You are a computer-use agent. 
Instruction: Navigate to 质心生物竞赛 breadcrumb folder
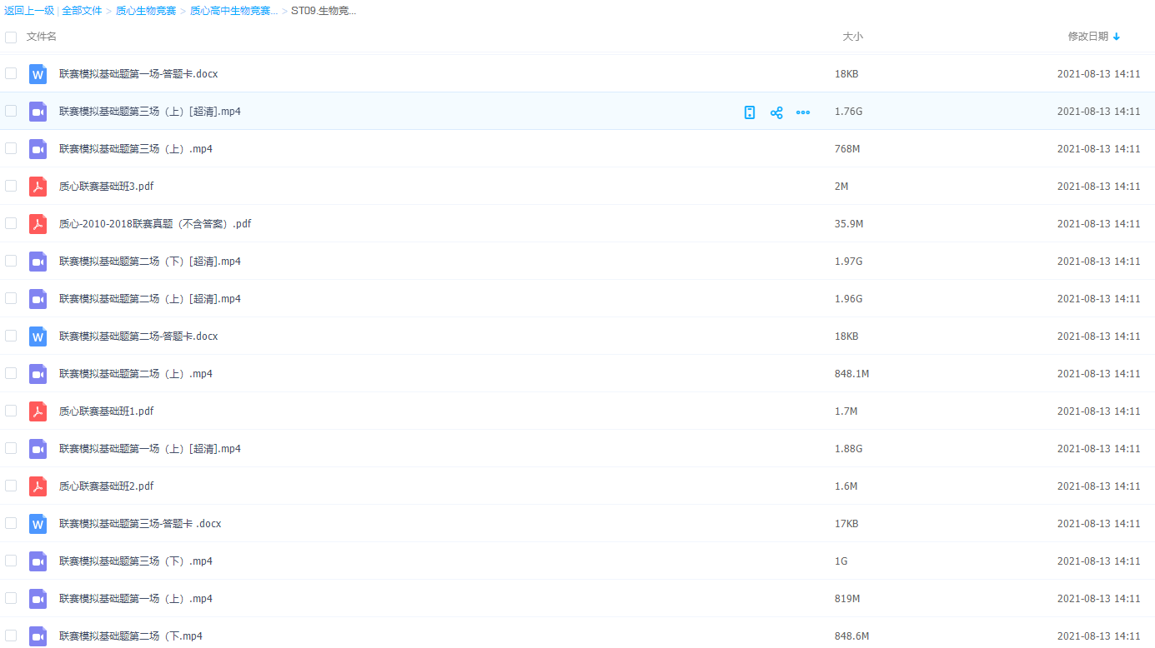click(x=146, y=11)
